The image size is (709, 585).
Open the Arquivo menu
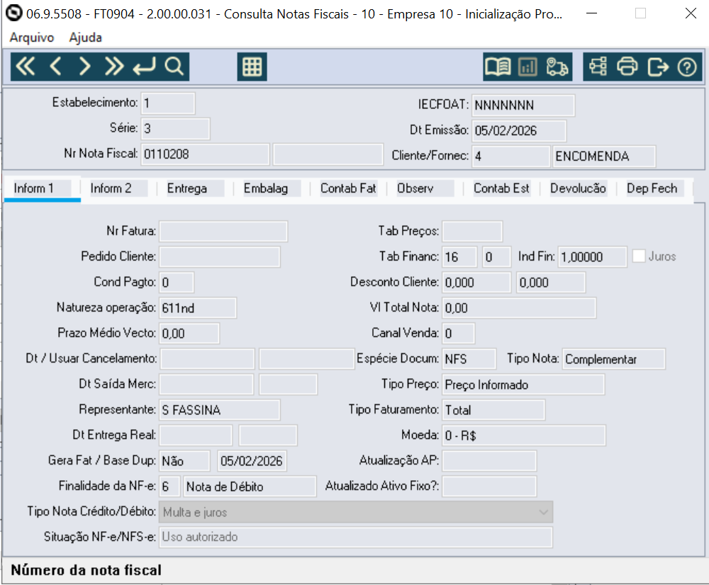pyautogui.click(x=32, y=38)
